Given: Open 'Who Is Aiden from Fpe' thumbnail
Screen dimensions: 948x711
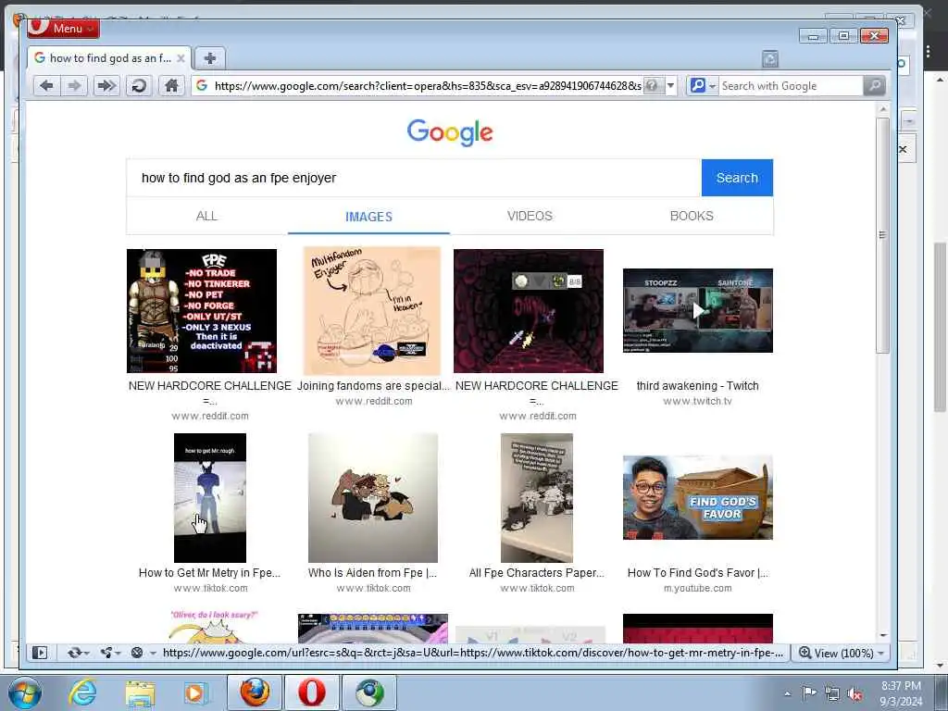Looking at the screenshot, I should (373, 497).
